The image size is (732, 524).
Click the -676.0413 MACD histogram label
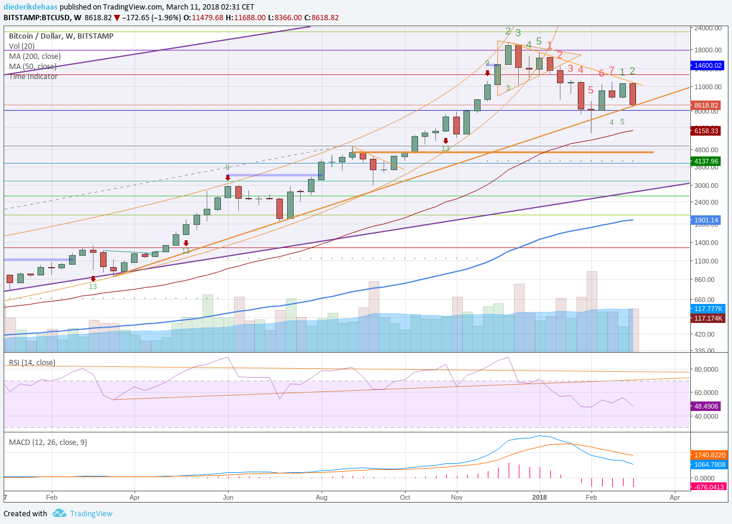(708, 487)
